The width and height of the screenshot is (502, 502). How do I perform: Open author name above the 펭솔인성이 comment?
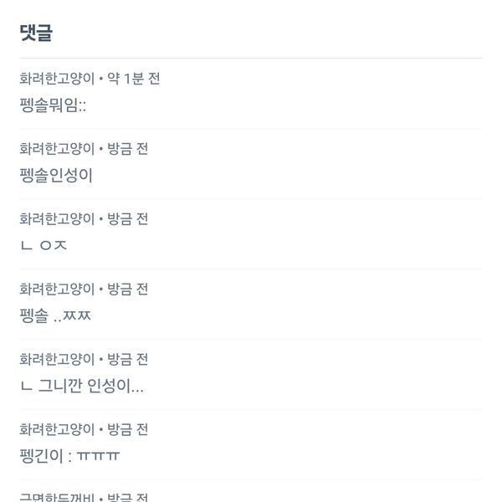(x=57, y=149)
